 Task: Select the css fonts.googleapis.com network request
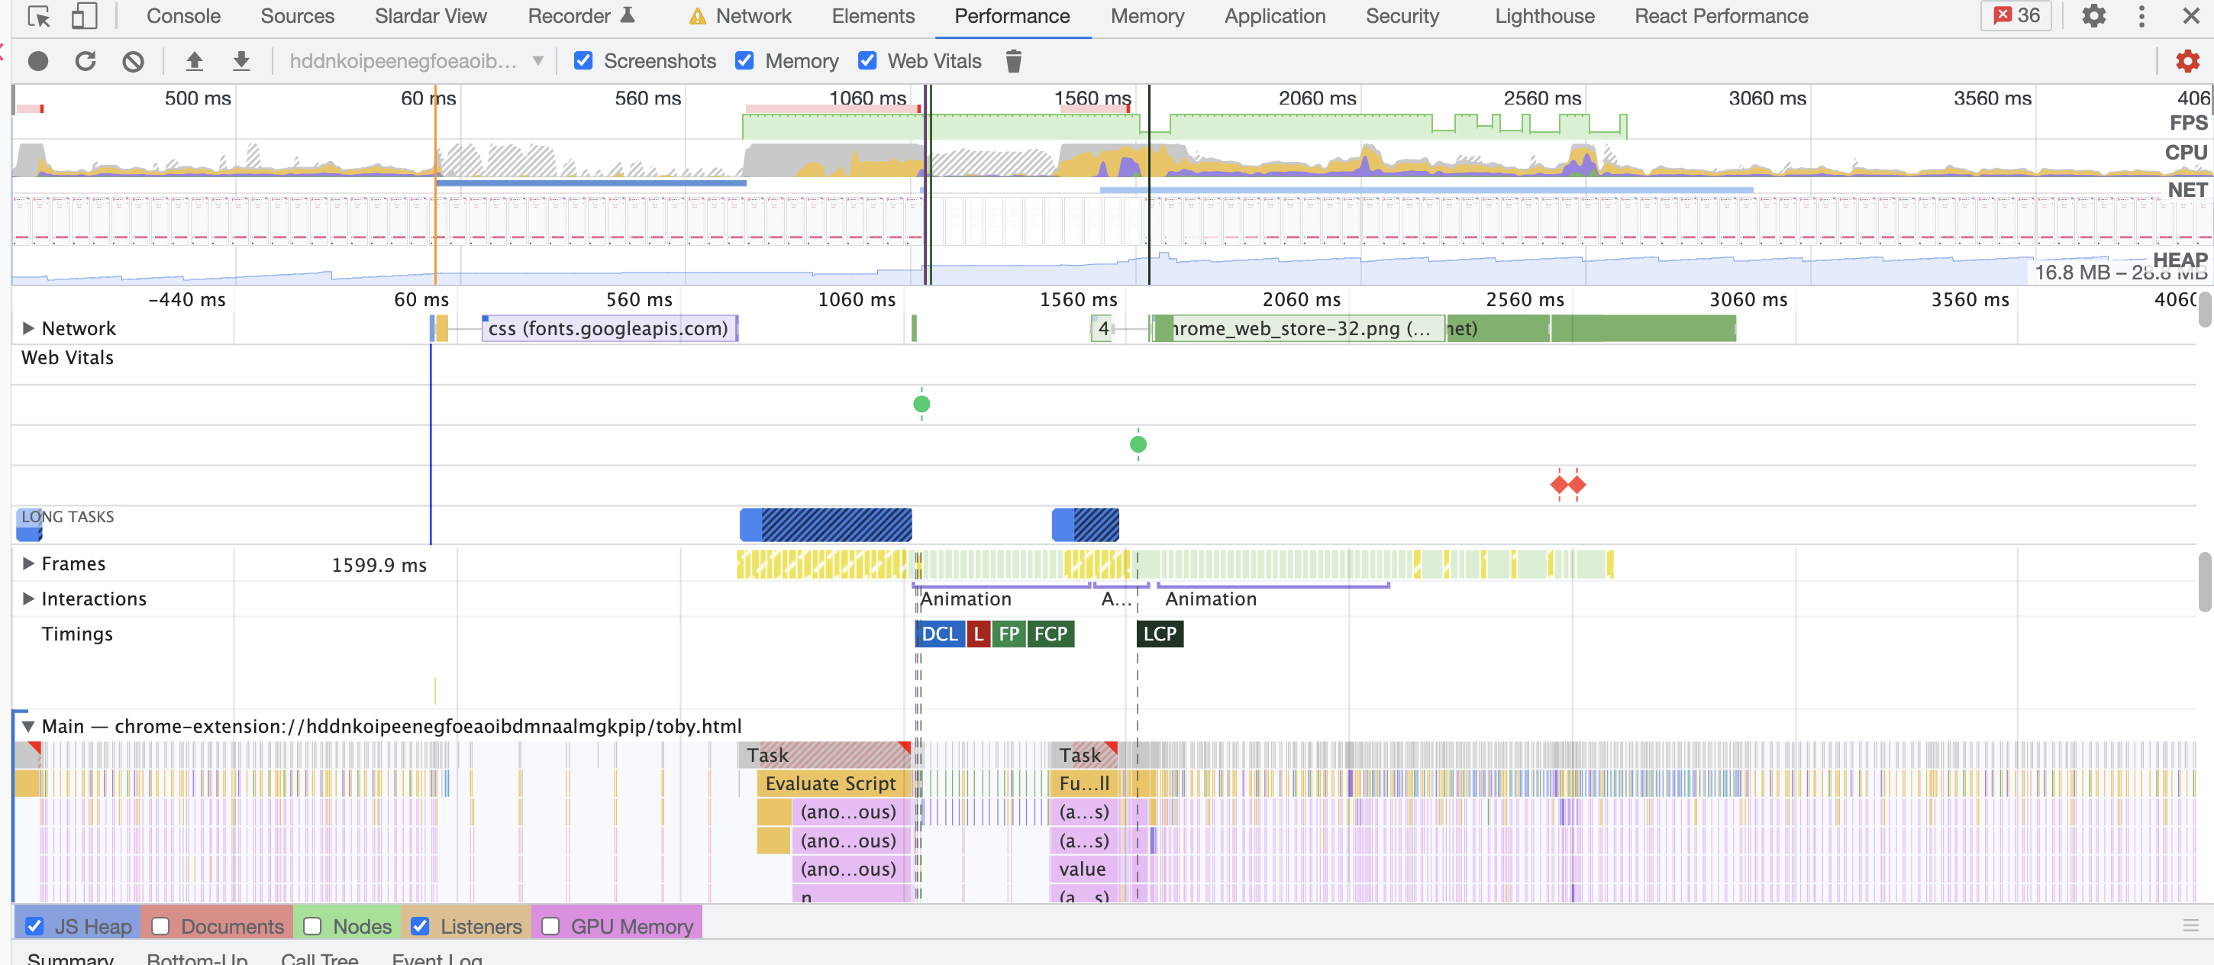coord(609,328)
